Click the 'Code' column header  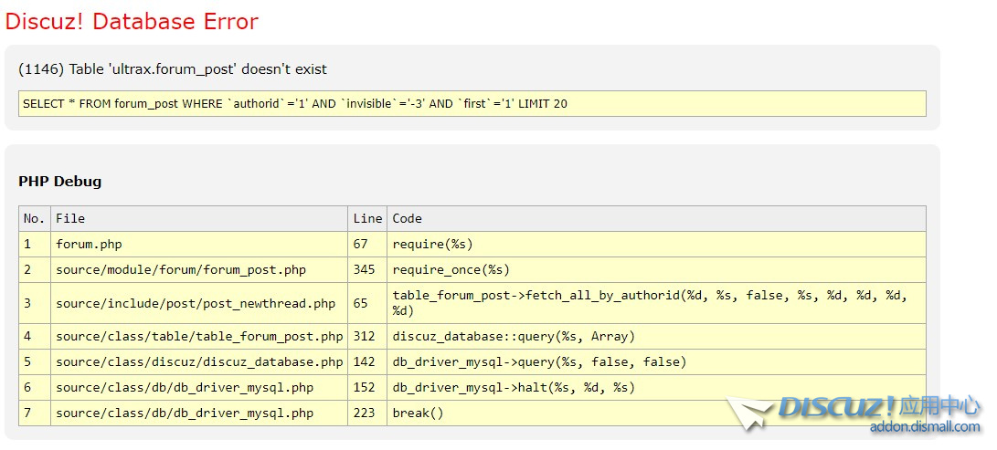656,218
